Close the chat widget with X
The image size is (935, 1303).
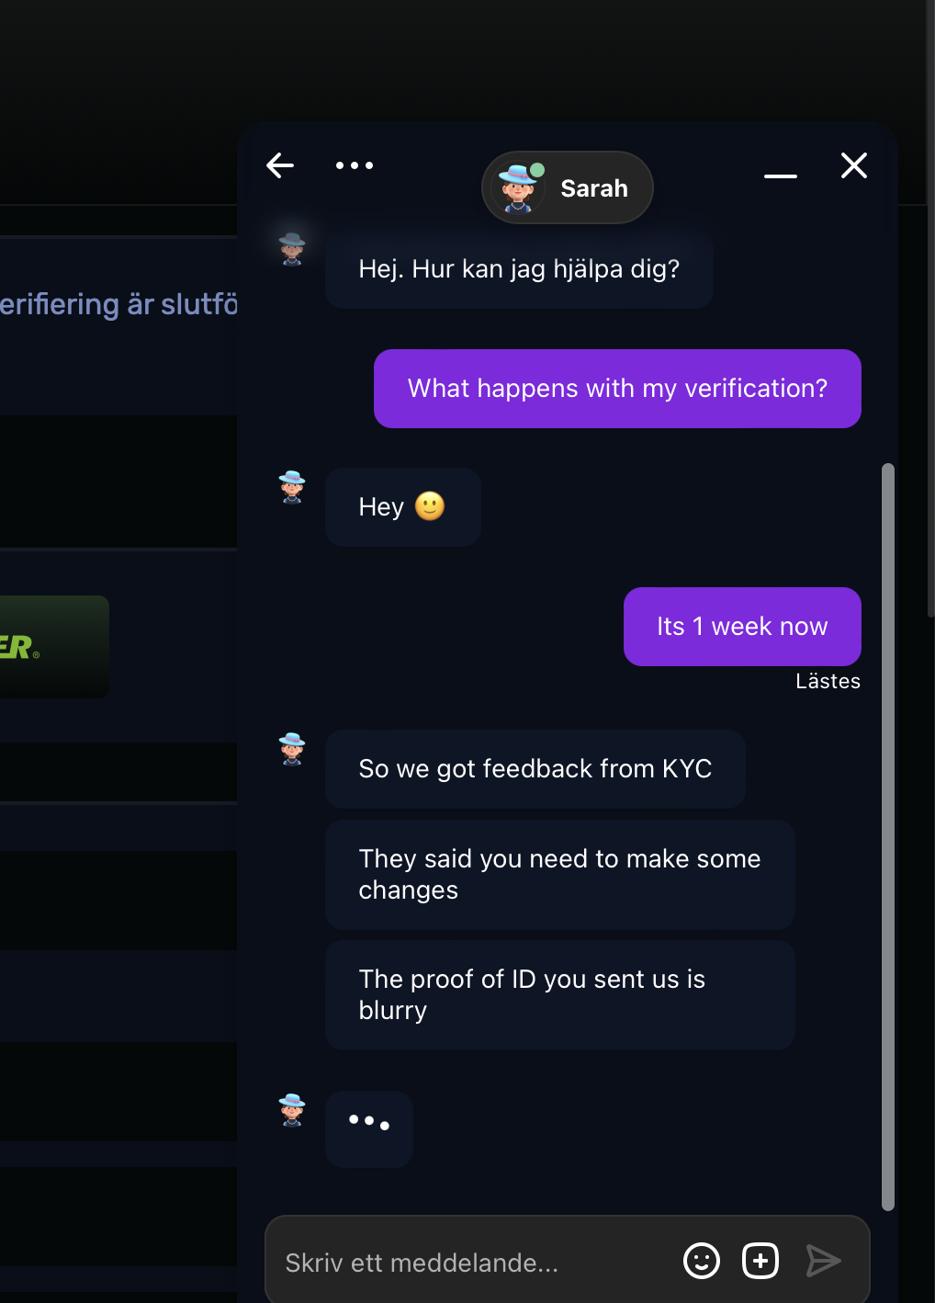854,165
